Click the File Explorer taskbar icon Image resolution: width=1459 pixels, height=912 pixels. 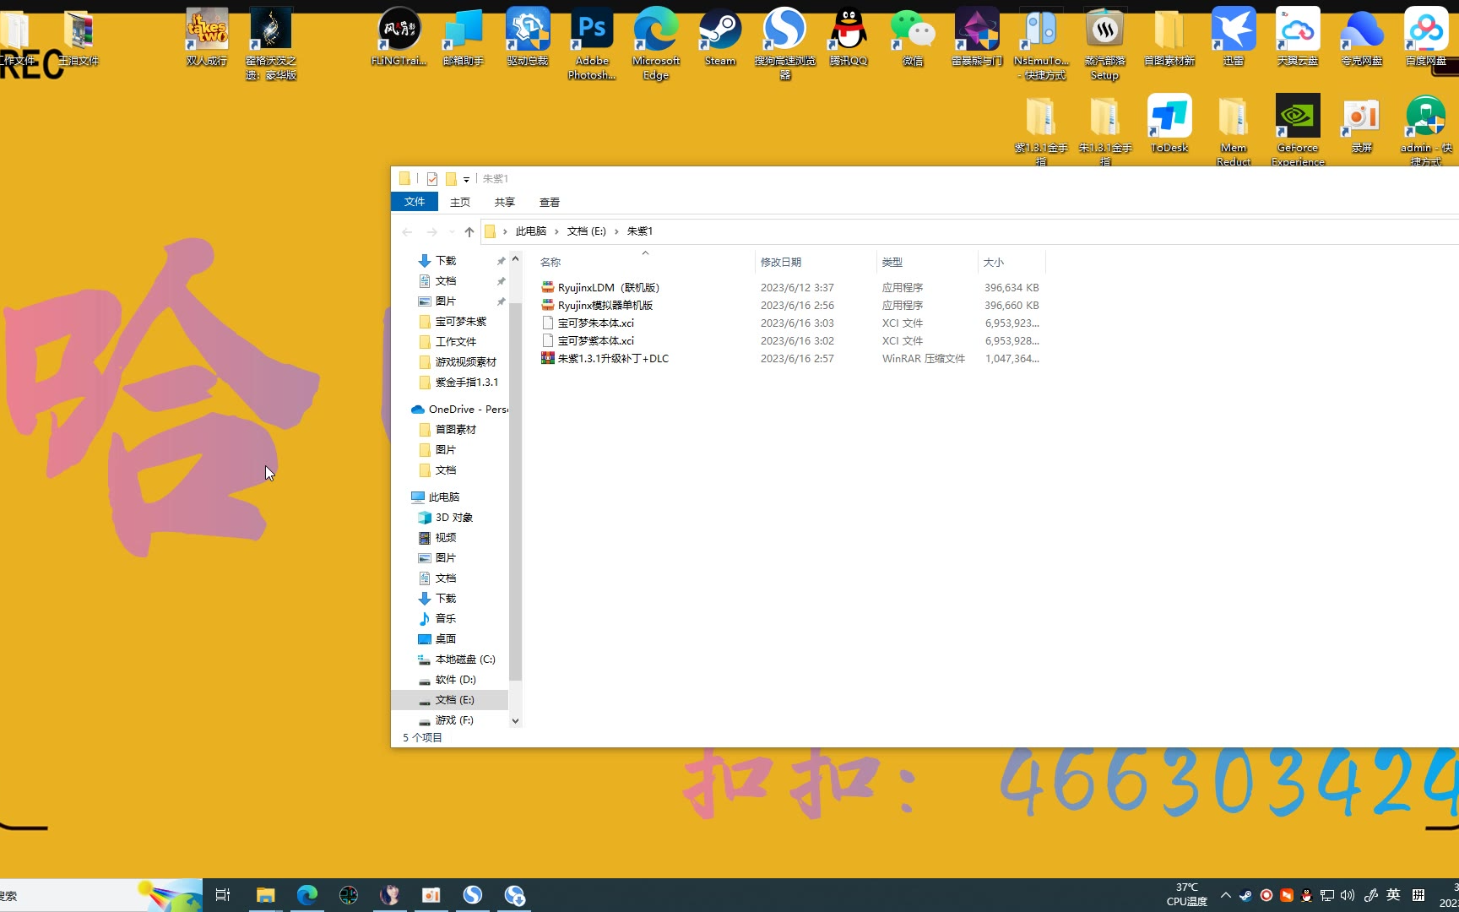point(265,895)
